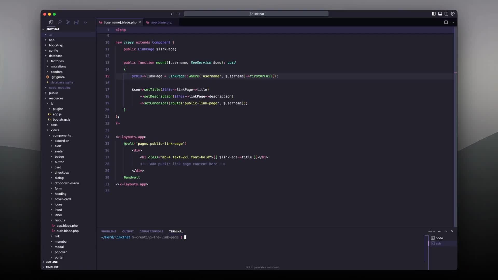The image size is (498, 280).
Task: Click the linkthat command center search box
Action: (x=256, y=14)
